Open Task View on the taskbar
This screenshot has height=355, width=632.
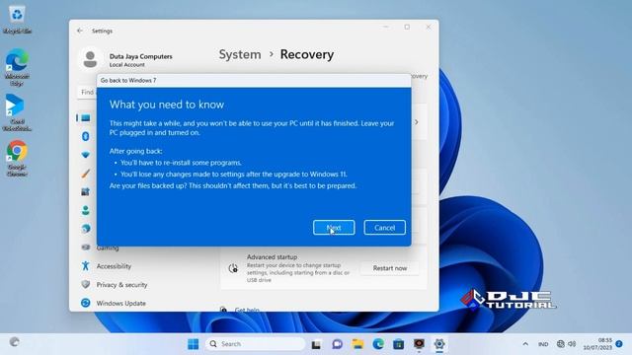coord(316,344)
